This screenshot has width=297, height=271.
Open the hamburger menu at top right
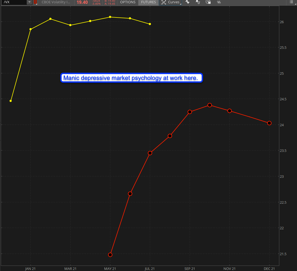pyautogui.click(x=292, y=2)
